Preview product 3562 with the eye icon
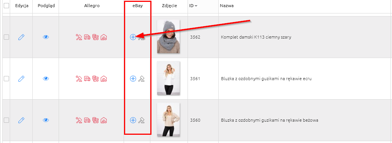392x143 pixels. point(46,37)
